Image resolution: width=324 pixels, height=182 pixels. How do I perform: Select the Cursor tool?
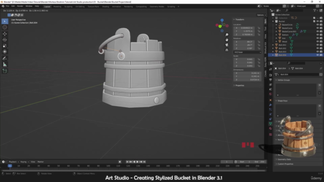tap(5, 27)
